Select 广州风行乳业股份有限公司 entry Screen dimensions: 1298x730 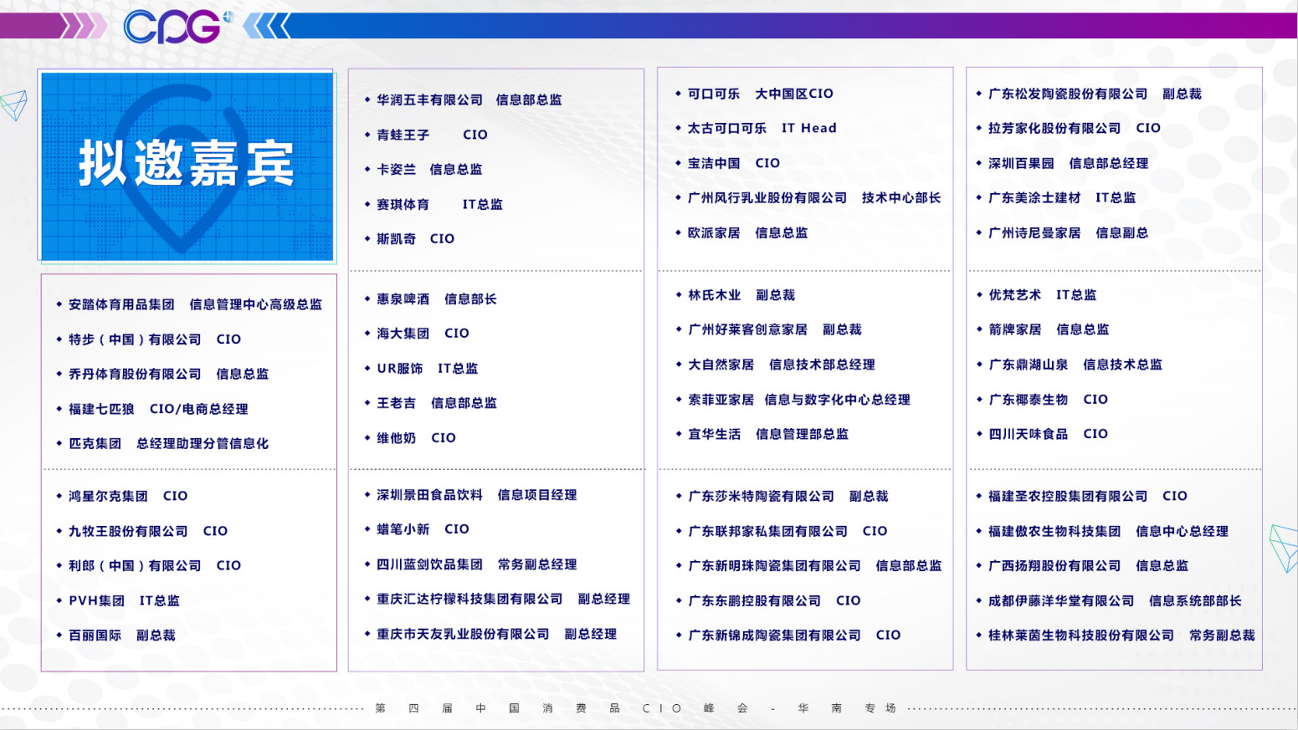coord(813,197)
